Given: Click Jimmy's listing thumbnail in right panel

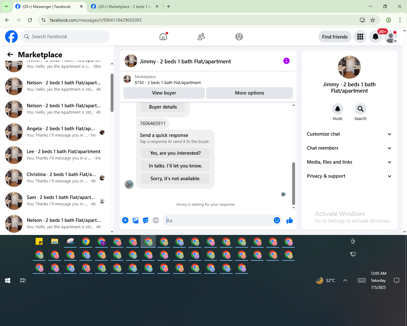Looking at the screenshot, I should (349, 67).
